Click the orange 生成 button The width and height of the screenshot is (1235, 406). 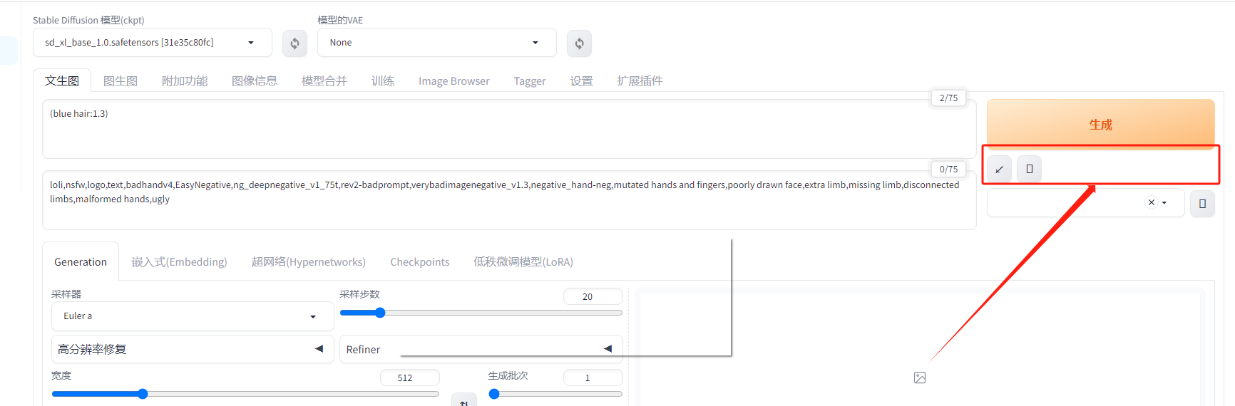coord(1100,125)
